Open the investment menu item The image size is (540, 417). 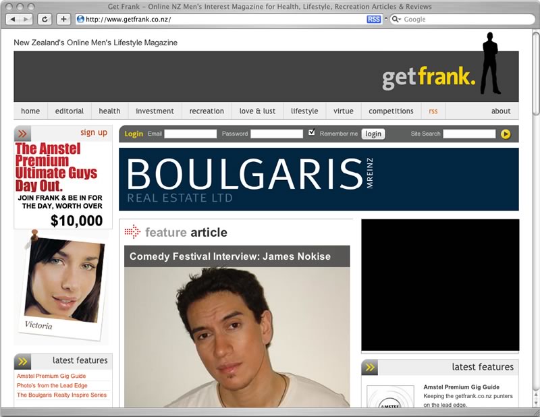[155, 111]
